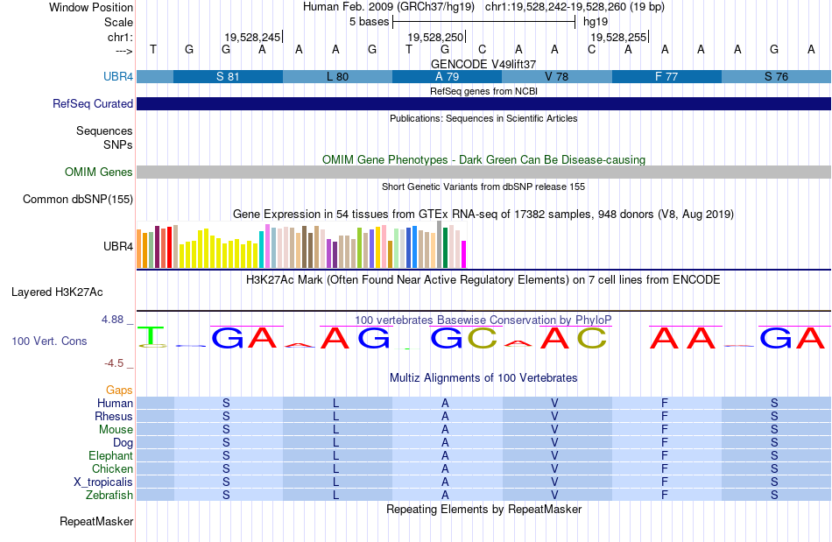Click the Scale label in left margin
Screen dimensions: 832x542
pos(118,22)
